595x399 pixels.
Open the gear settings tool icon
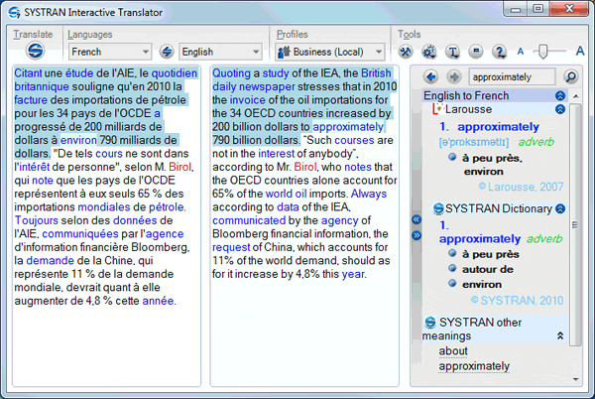point(429,52)
